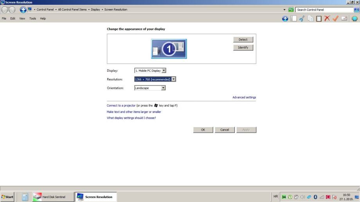Click the Action Center flag tray icon
Image resolution: width=360 pixels, height=202 pixels.
tap(334, 197)
